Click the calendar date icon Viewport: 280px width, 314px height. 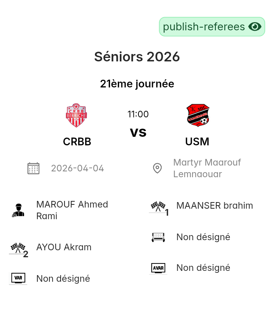click(x=33, y=168)
